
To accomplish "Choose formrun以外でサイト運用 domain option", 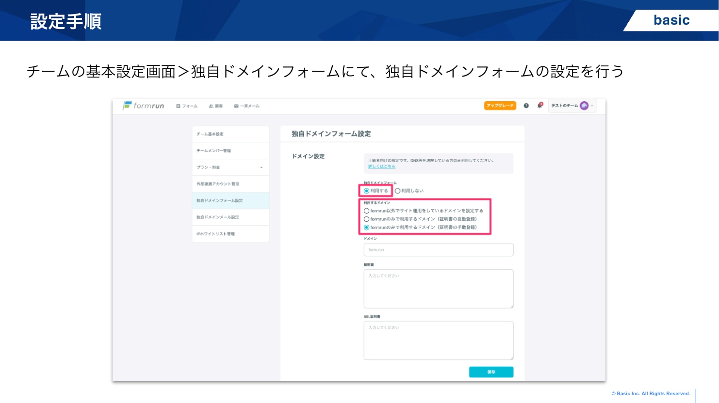I will click(367, 211).
